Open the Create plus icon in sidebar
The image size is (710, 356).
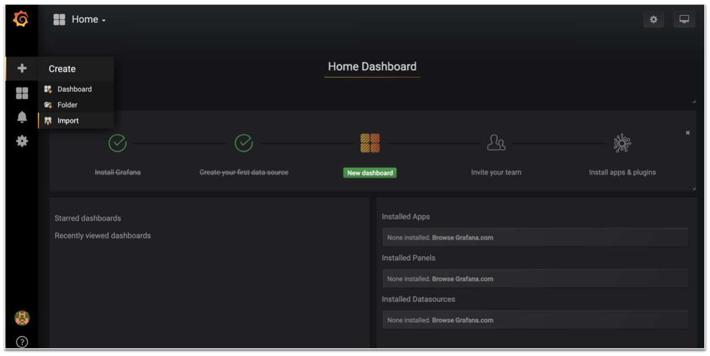coord(22,69)
